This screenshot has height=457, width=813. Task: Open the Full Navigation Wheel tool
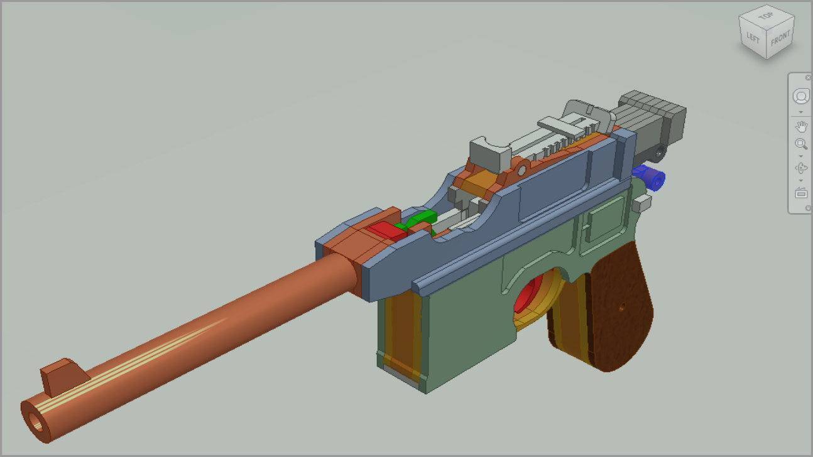(801, 97)
